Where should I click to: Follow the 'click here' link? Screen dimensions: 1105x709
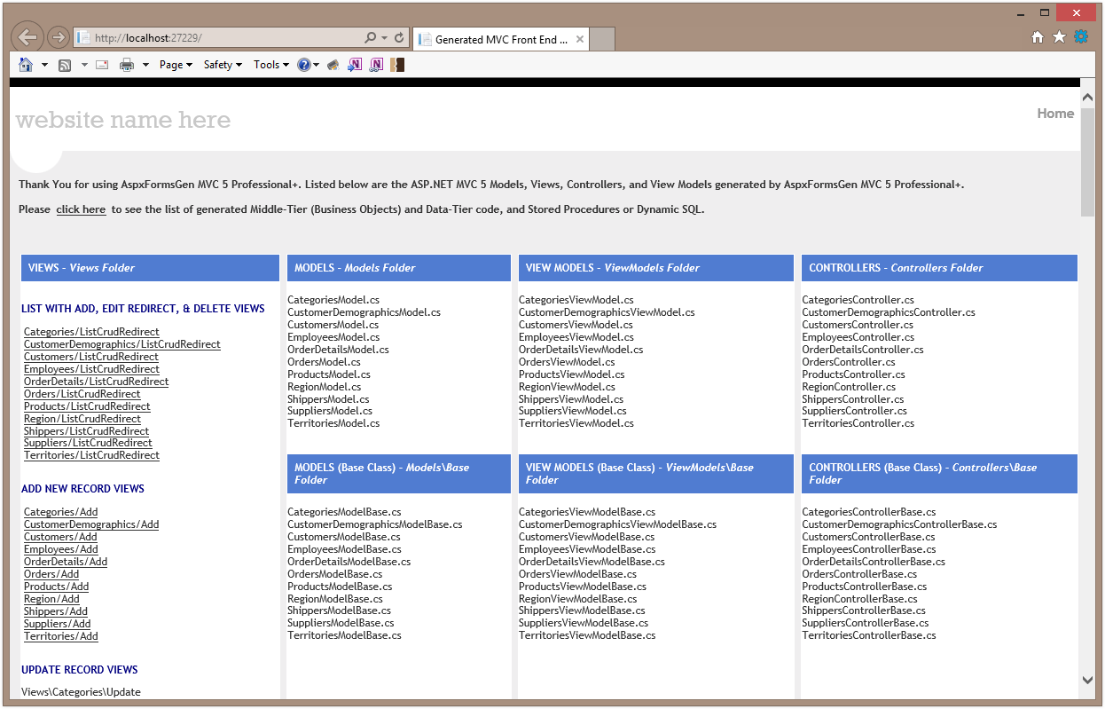(81, 209)
